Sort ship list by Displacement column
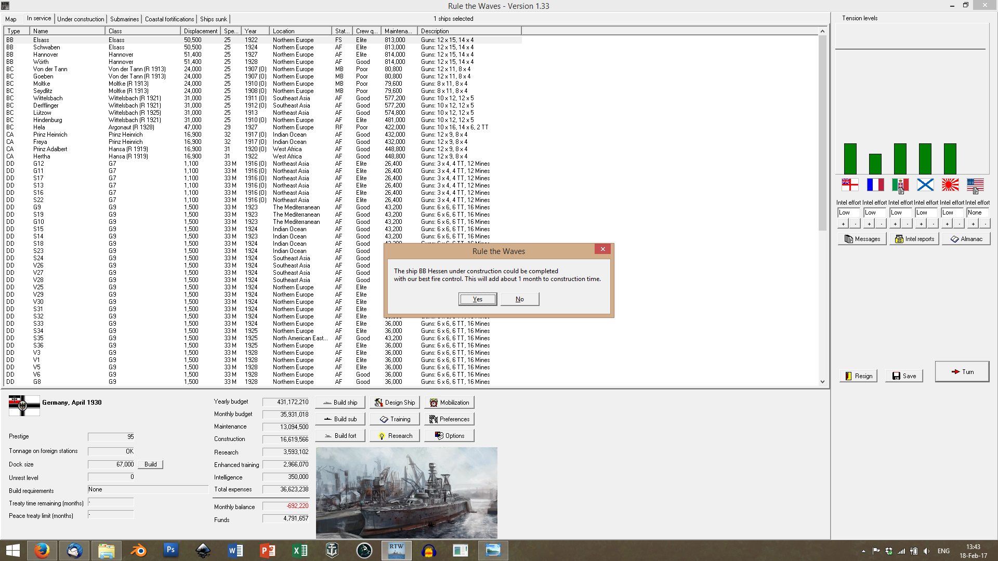 (x=200, y=31)
